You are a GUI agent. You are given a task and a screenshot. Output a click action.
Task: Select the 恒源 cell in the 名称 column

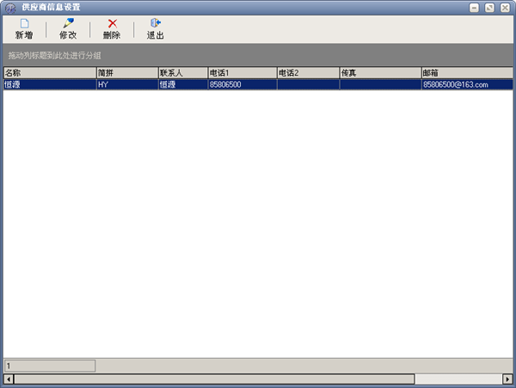tap(49, 84)
